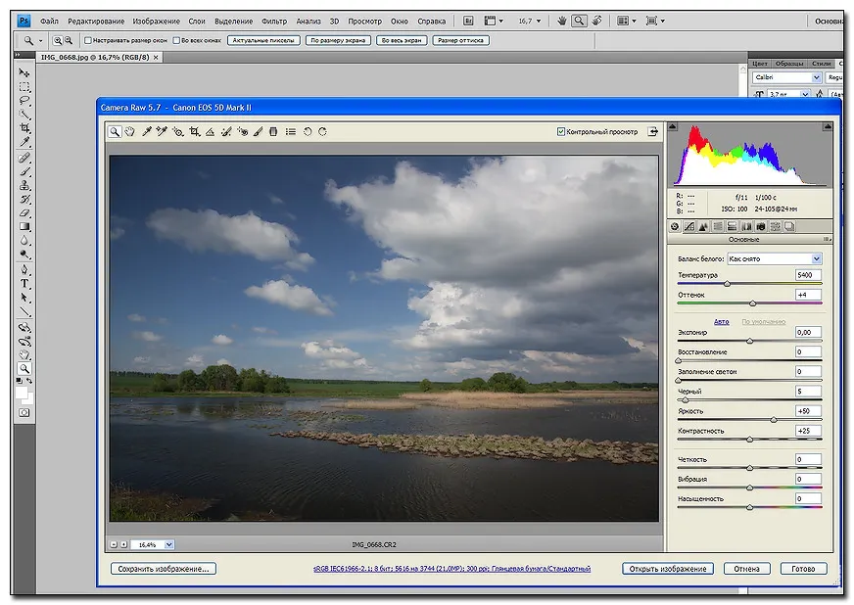Toggle highlight clipping warning on histogram
Viewport: 854px width, 605px height.
coord(828,126)
